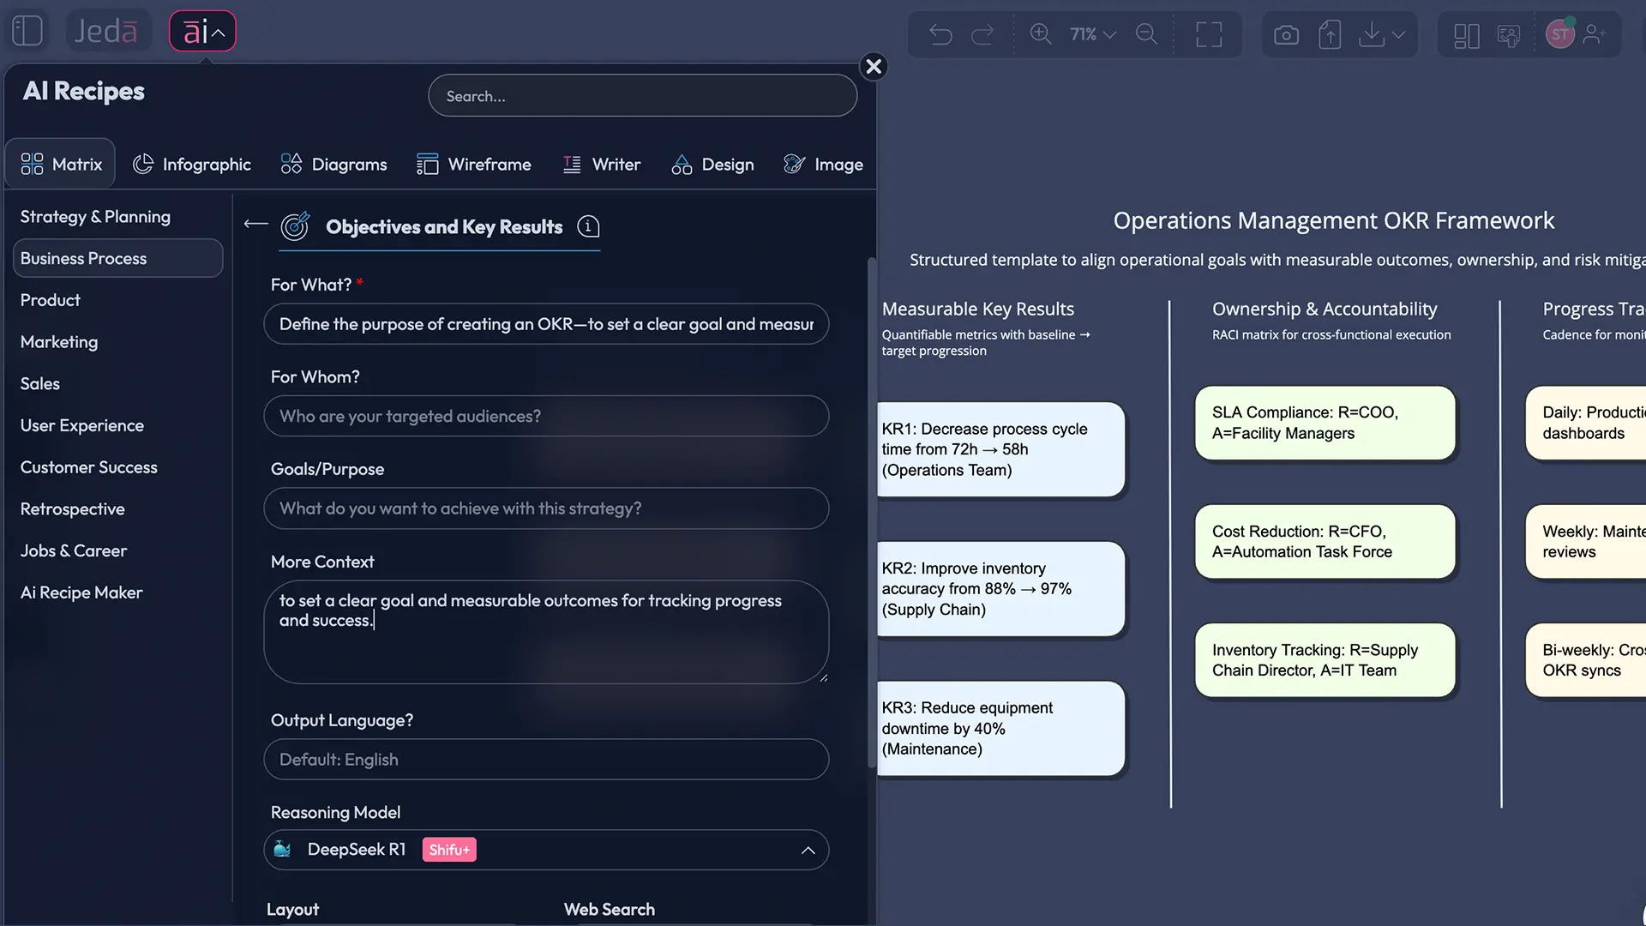Image resolution: width=1646 pixels, height=926 pixels.
Task: Take a snapshot using the camera icon
Action: (1285, 34)
